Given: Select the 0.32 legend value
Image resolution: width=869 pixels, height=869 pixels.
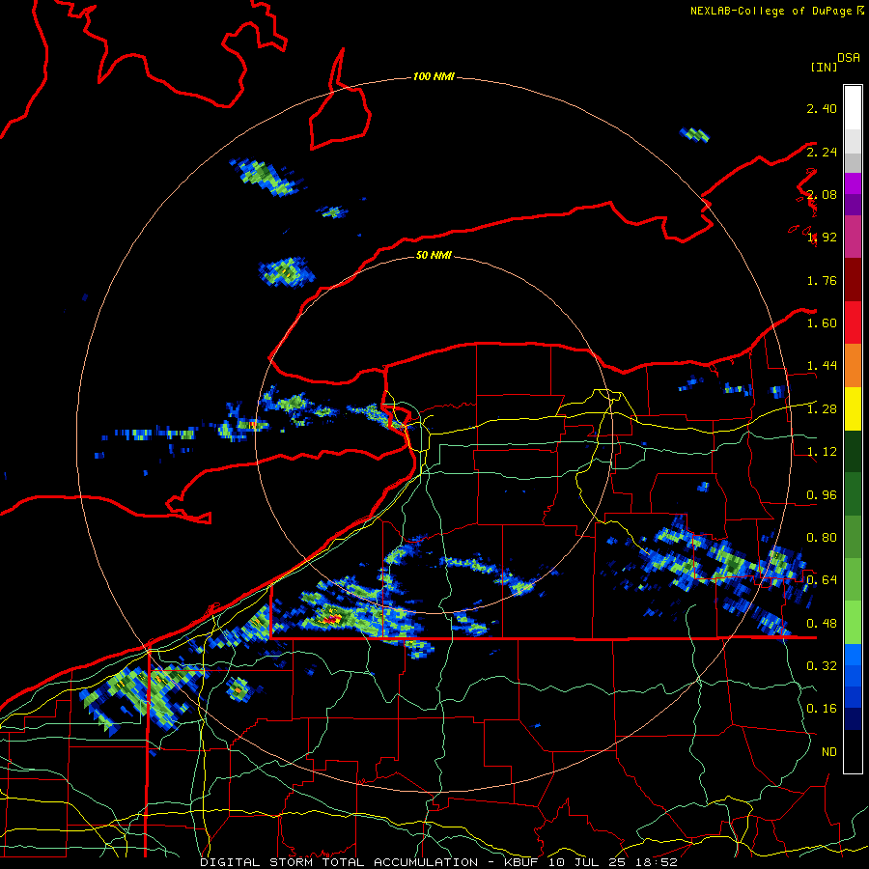Looking at the screenshot, I should pos(822,666).
